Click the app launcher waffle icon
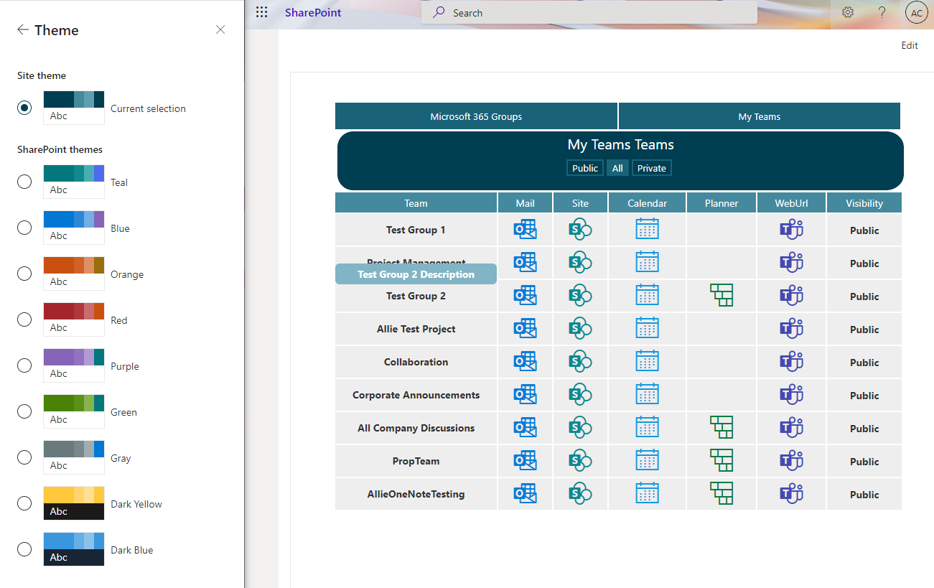934x588 pixels. click(262, 13)
